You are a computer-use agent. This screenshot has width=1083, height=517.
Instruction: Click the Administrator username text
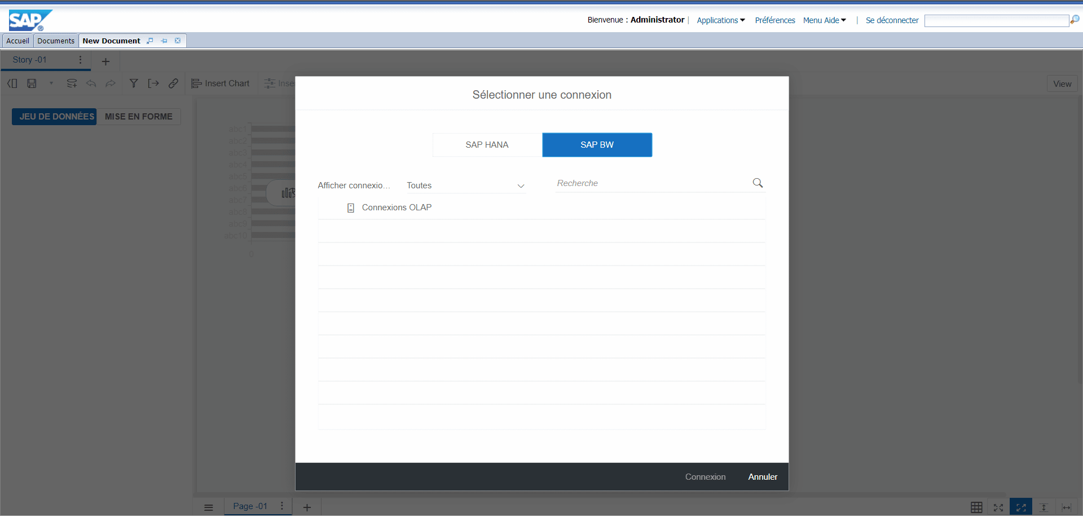(x=657, y=20)
